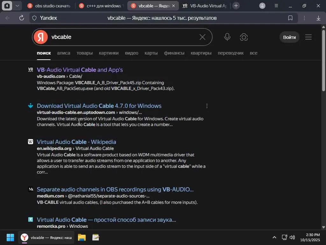The height and width of the screenshot is (245, 326).
Task: Open Yandex services hamburger menu
Action: tap(308, 37)
